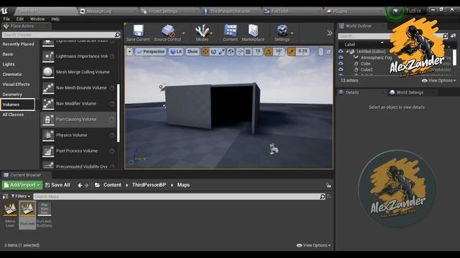
Task: Switch to Message Log tab
Action: coord(99,11)
